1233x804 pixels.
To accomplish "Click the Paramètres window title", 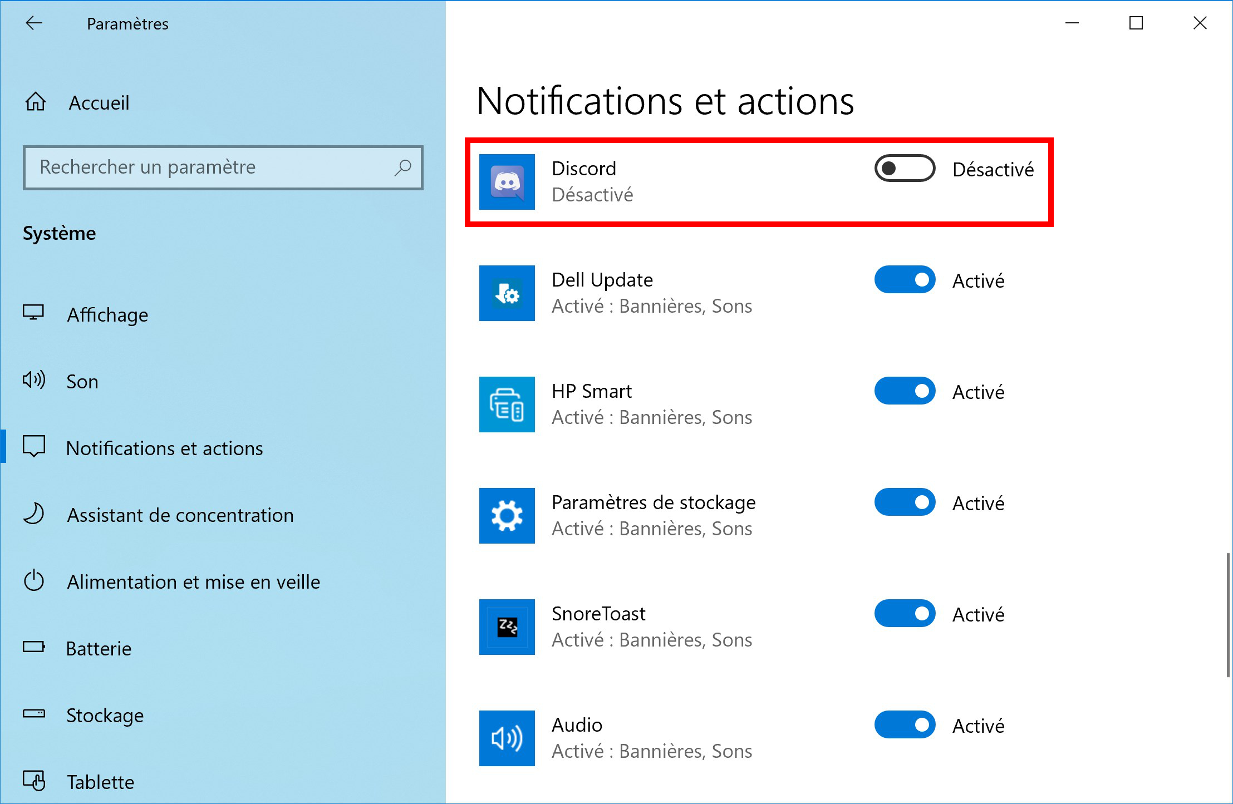I will pos(127,24).
